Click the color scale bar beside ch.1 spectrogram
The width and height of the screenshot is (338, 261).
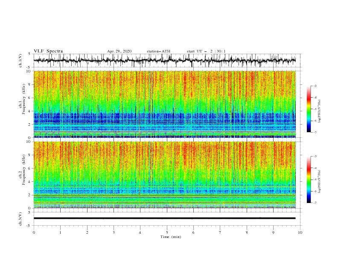(309, 109)
